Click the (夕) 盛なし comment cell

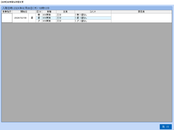(x=93, y=21)
